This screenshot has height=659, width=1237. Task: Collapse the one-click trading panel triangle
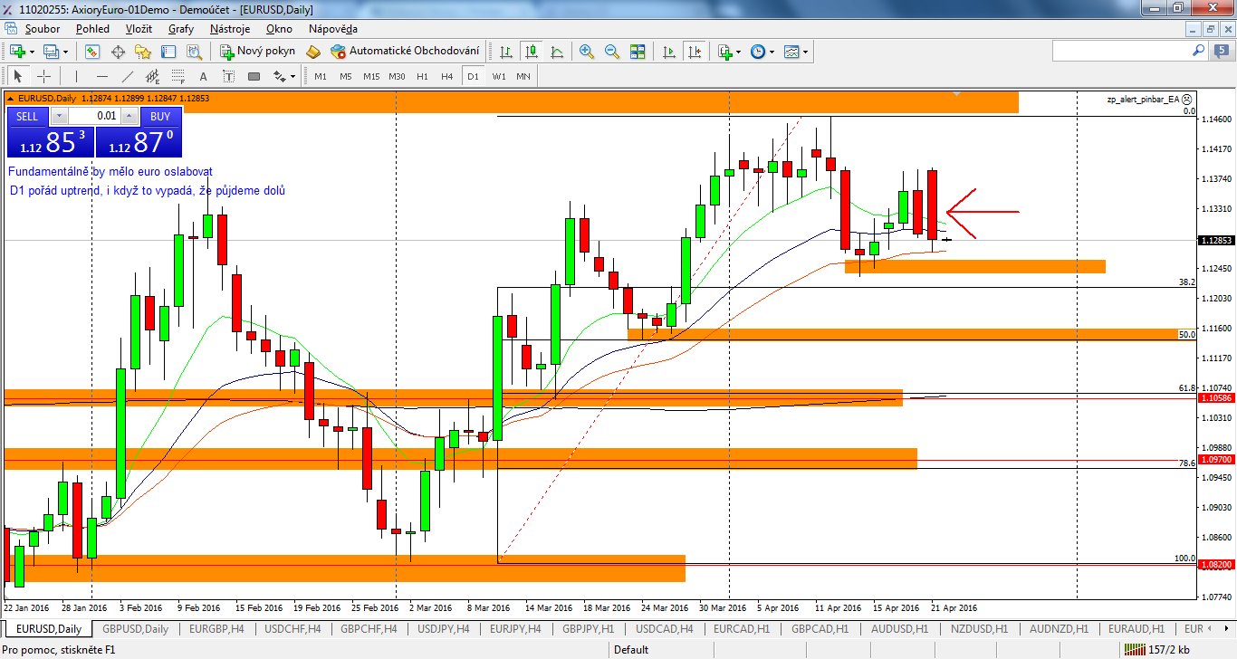[x=10, y=98]
